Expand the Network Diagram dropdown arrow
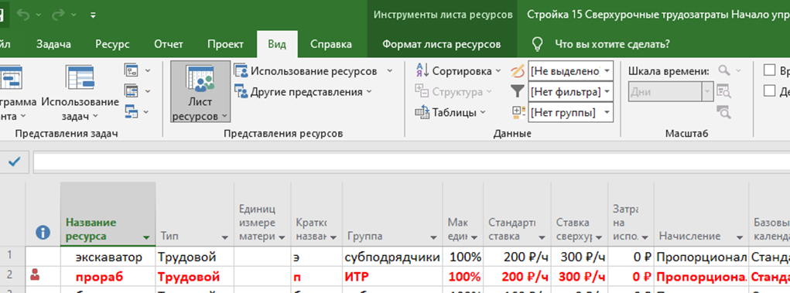This screenshot has height=293, width=790. [148, 70]
